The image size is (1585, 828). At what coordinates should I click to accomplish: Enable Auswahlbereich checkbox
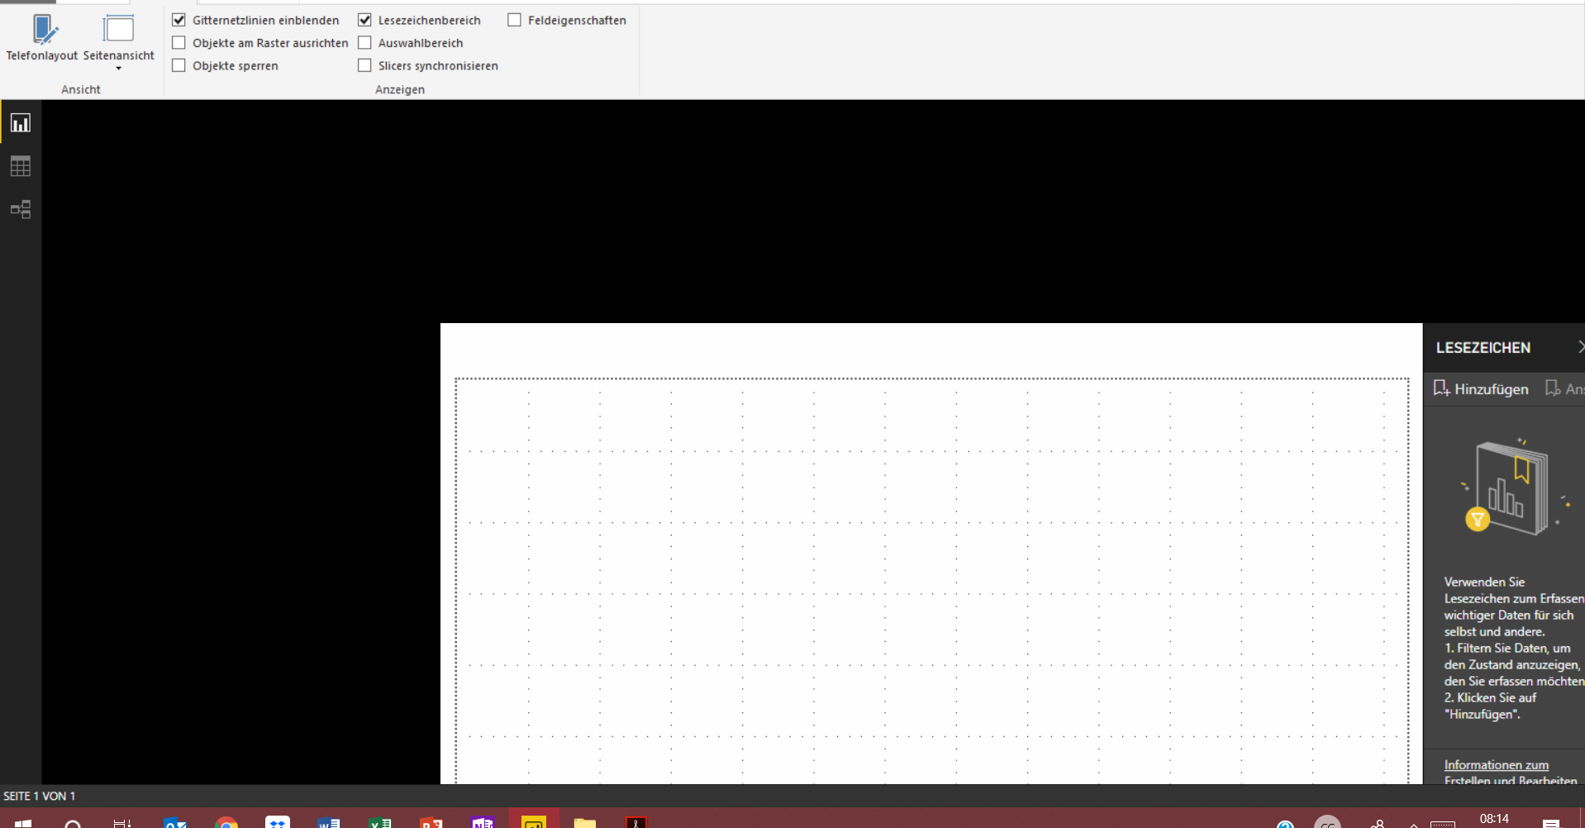coord(364,43)
